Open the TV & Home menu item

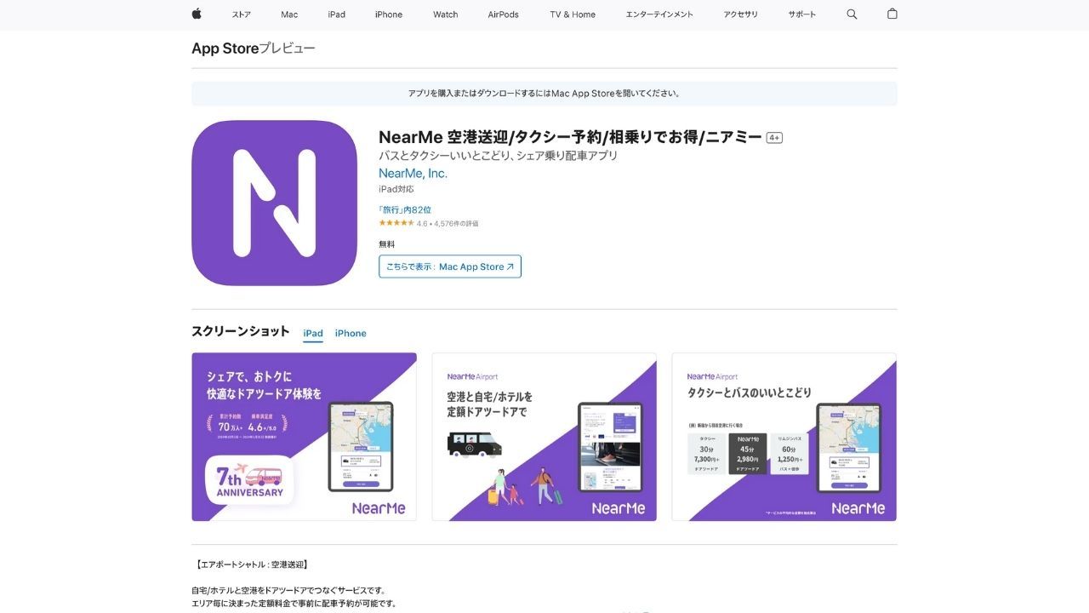click(573, 14)
